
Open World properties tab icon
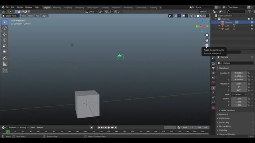coord(214,82)
